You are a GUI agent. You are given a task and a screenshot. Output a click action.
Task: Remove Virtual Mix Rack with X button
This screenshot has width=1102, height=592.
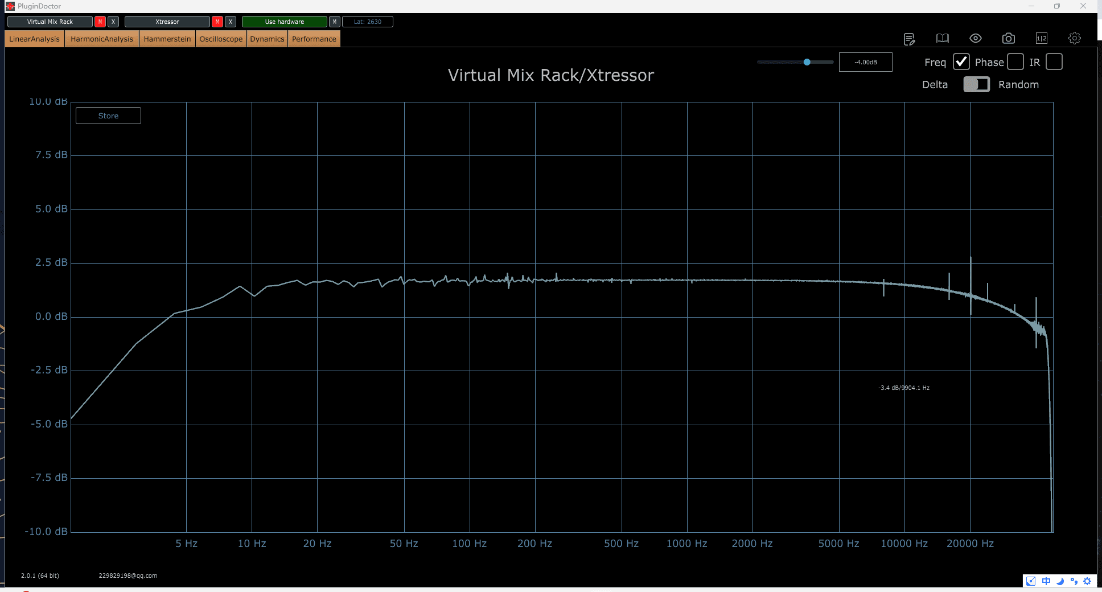113,22
